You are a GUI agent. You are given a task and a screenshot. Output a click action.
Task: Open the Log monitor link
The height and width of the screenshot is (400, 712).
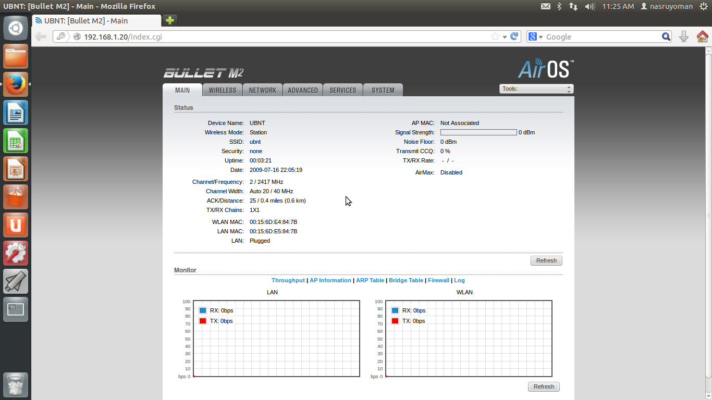[x=459, y=280]
